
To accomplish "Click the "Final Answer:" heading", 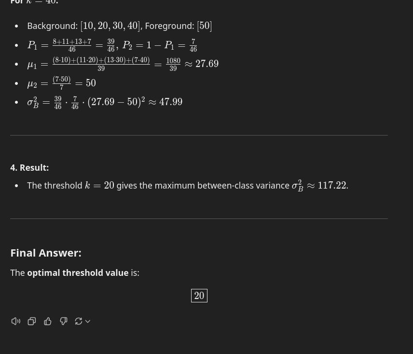I will (x=46, y=252).
